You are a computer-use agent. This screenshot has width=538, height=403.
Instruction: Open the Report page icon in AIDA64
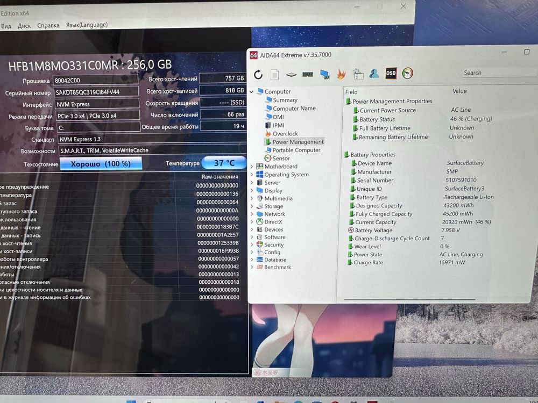pos(274,74)
